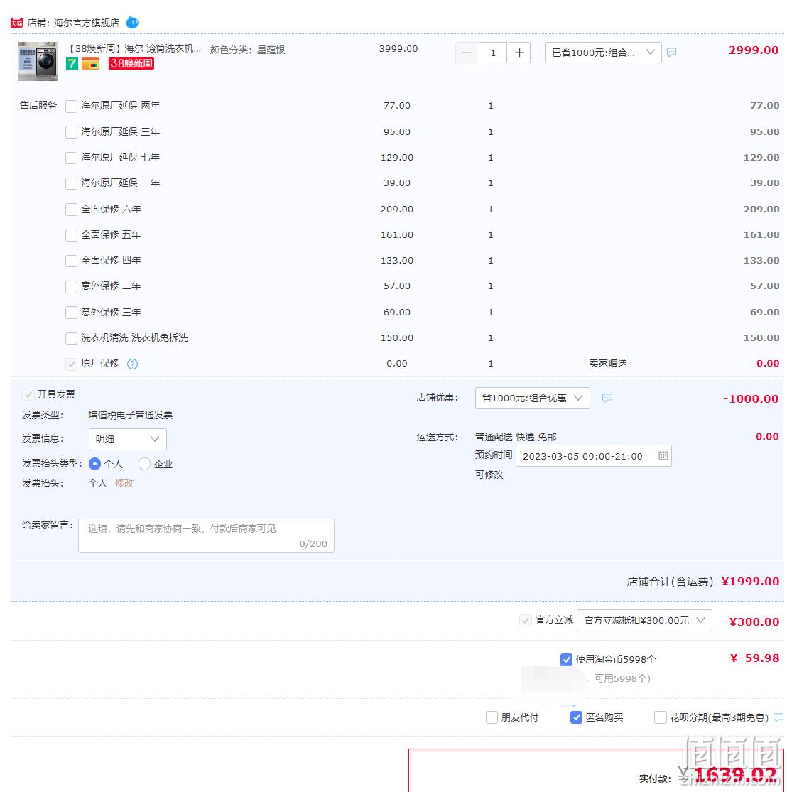Enable the 朋友代付 checkbox

[x=492, y=717]
